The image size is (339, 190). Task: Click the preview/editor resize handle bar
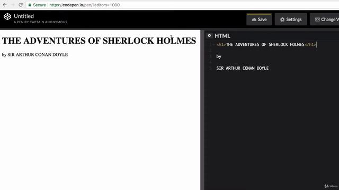[x=202, y=110]
